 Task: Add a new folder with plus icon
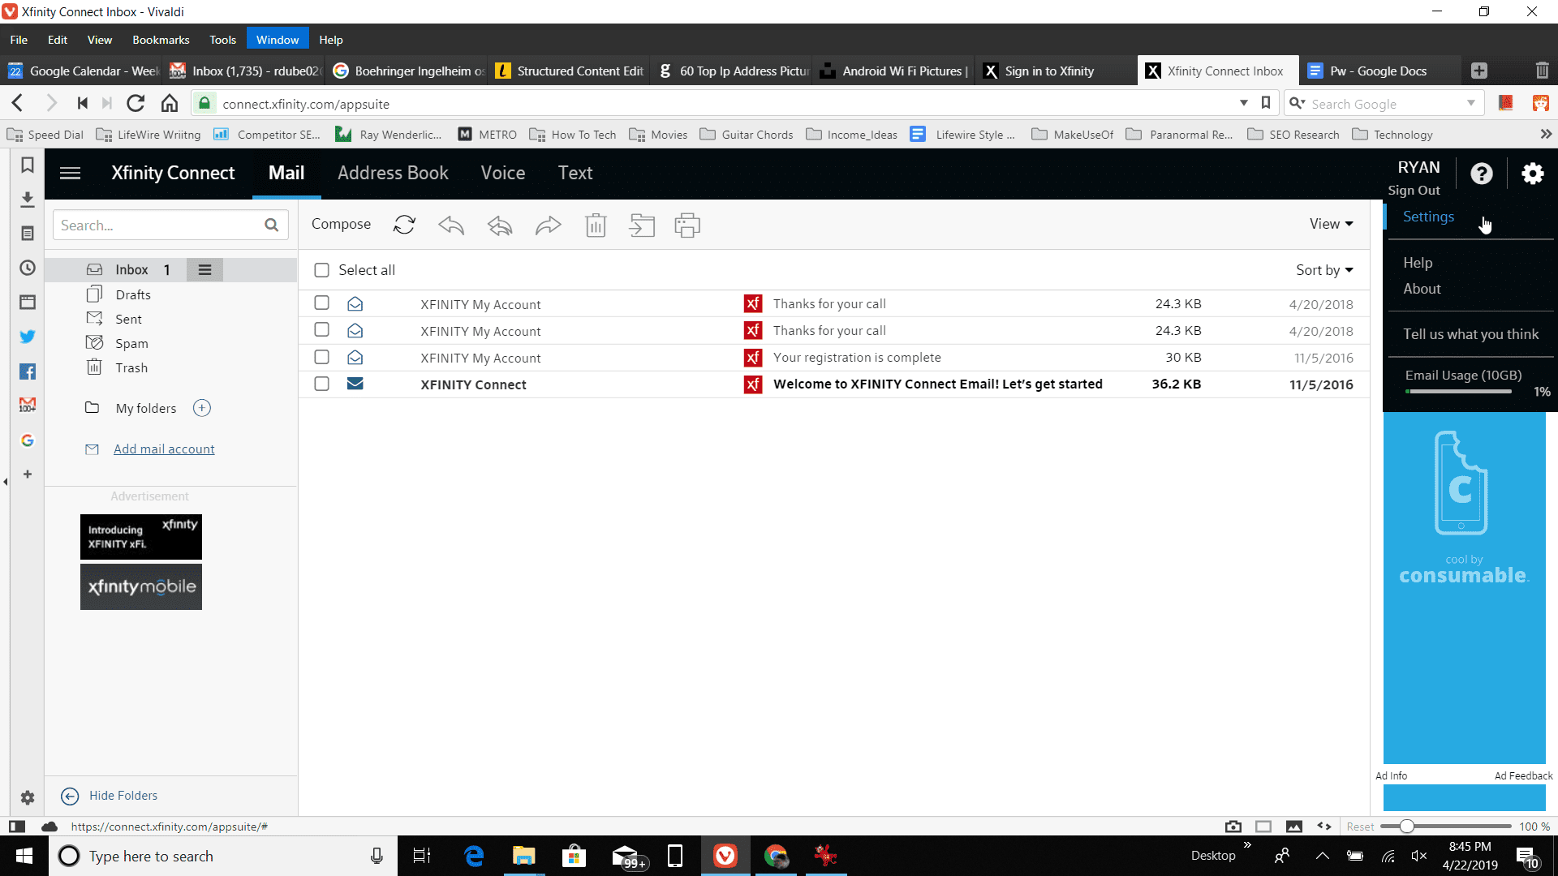[202, 408]
